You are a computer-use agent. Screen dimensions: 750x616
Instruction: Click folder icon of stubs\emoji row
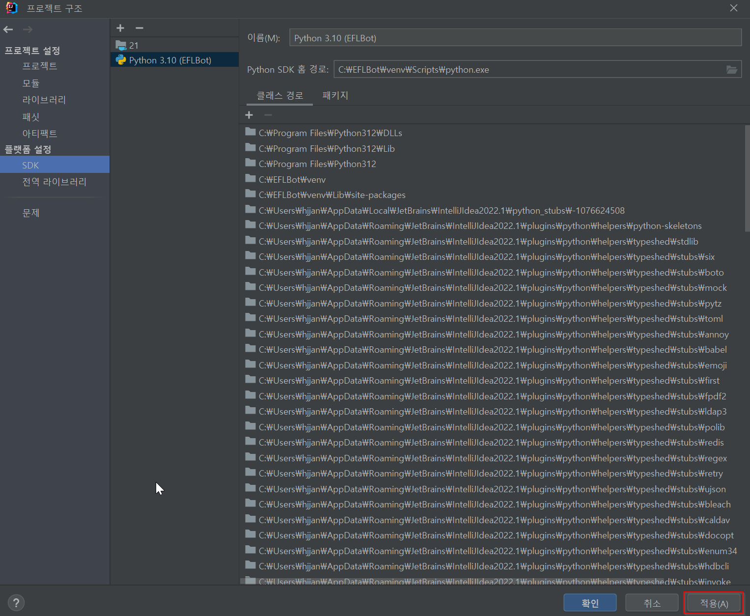[250, 364]
